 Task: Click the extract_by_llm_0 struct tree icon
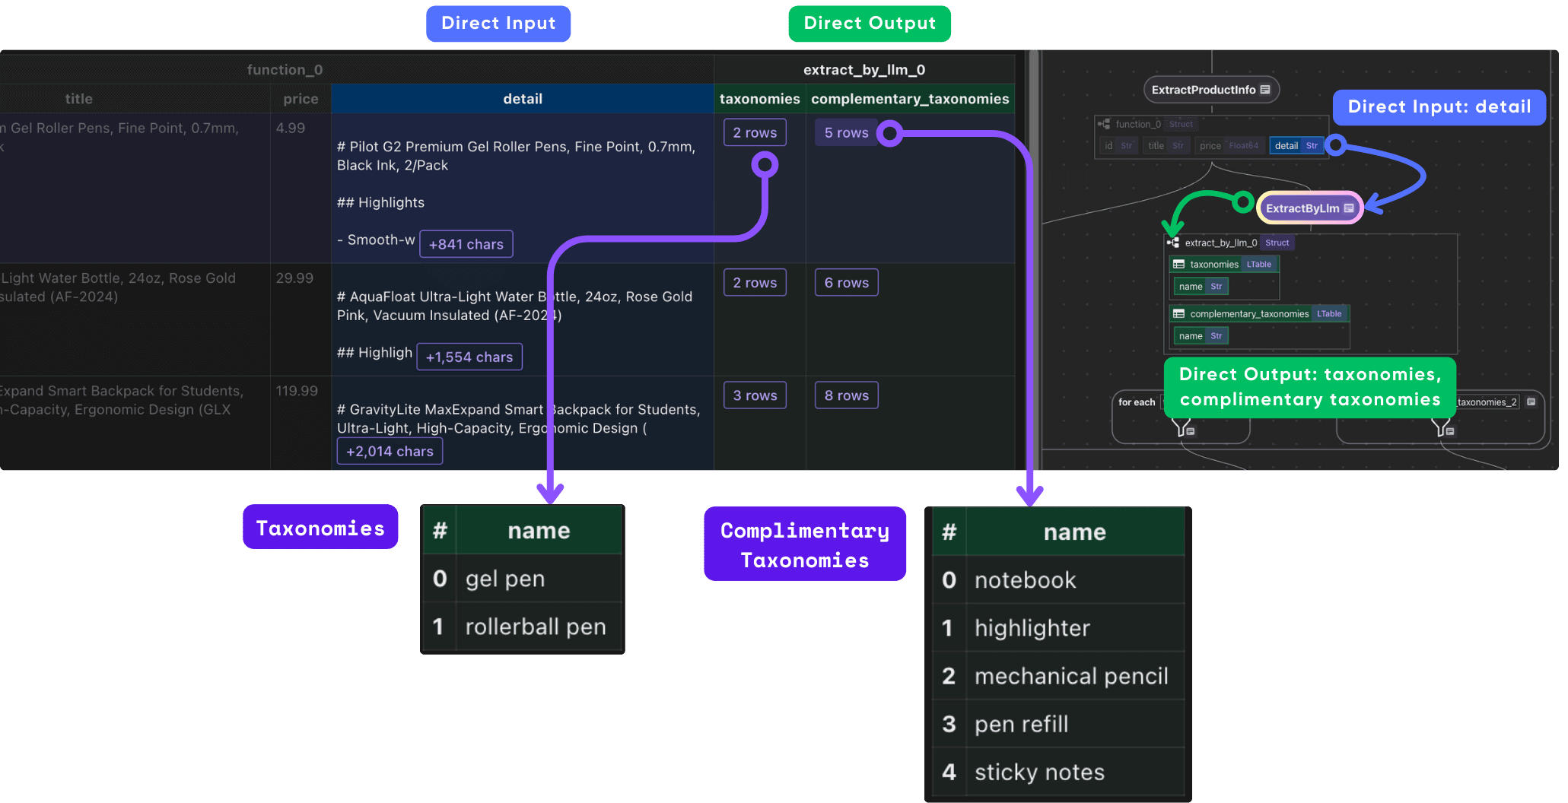click(x=1173, y=243)
